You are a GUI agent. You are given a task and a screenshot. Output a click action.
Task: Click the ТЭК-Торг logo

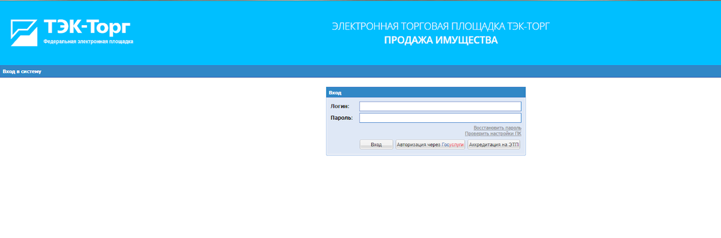point(71,32)
